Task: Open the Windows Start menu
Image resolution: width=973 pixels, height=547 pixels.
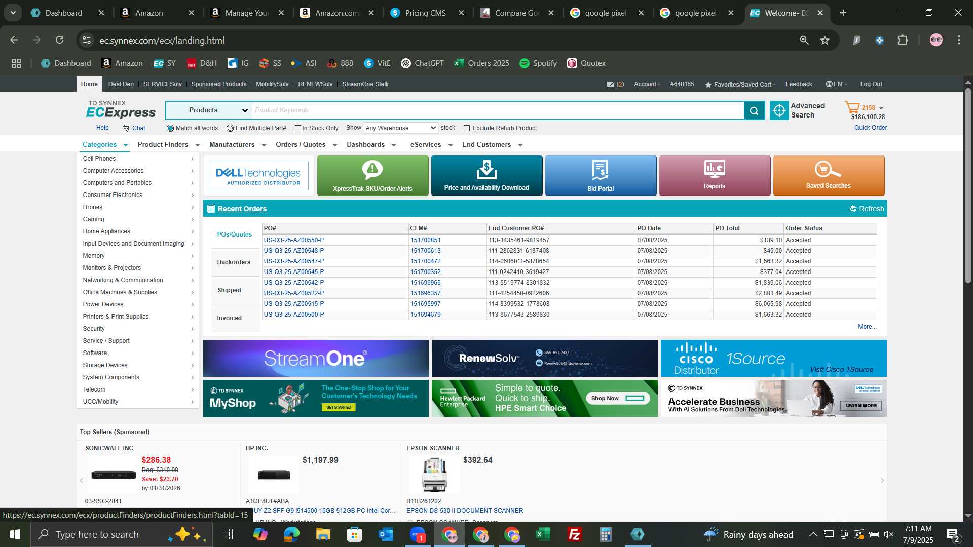Action: tap(15, 534)
